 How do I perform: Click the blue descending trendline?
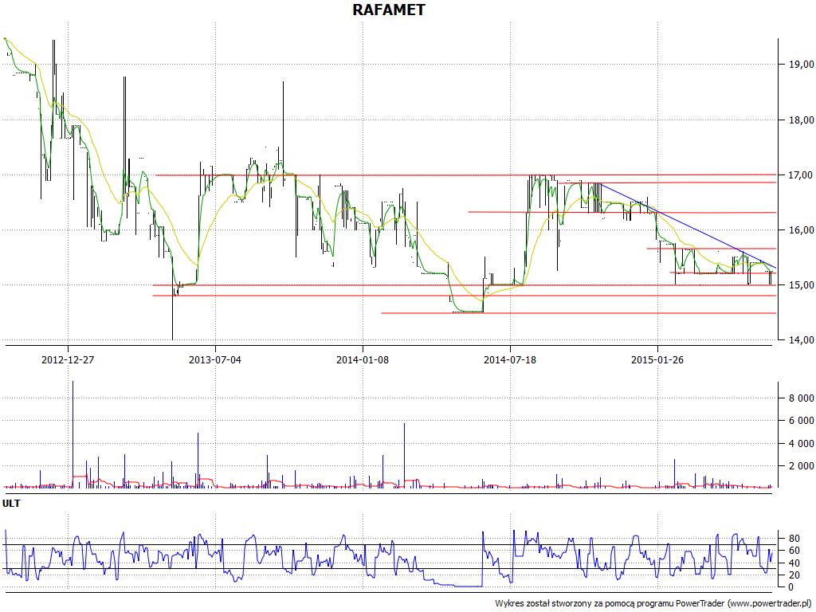[x=688, y=226]
